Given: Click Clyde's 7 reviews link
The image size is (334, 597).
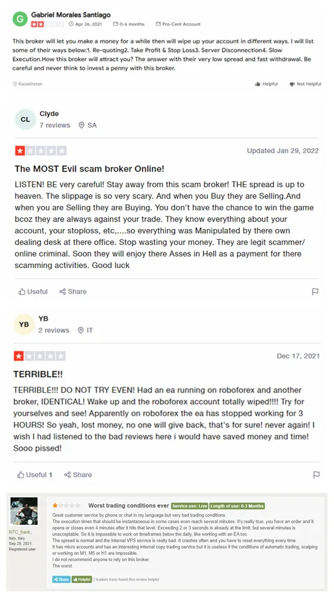Looking at the screenshot, I should (x=55, y=126).
